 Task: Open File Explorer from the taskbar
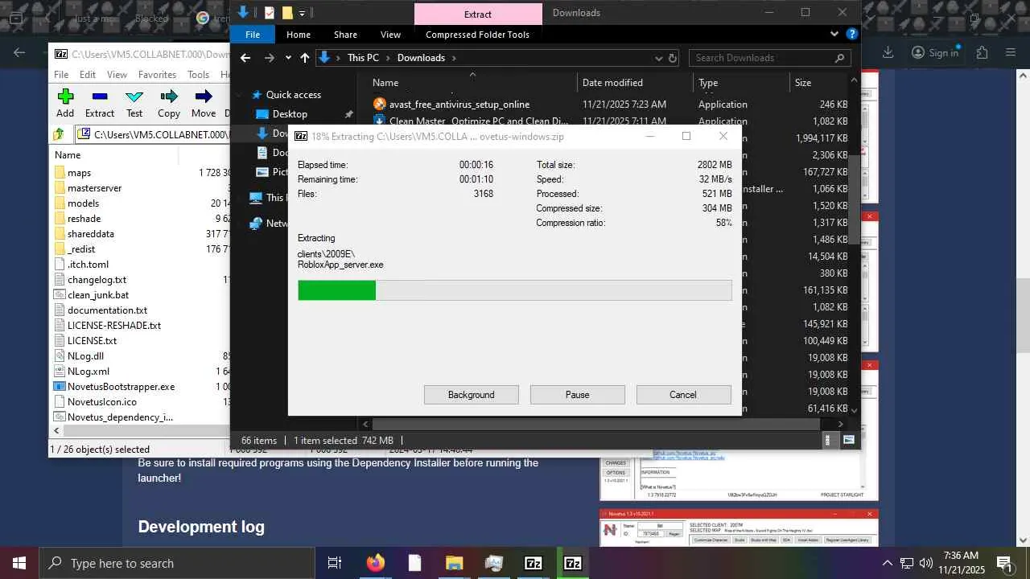pos(455,563)
